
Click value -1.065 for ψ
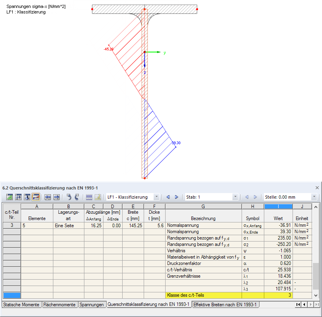pyautogui.click(x=278, y=251)
